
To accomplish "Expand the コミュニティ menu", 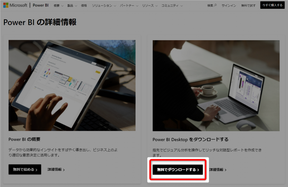I will point(172,6).
